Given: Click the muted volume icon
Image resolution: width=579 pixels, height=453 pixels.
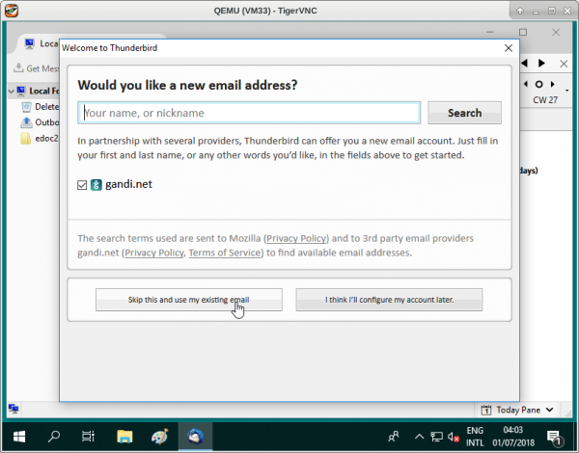Looking at the screenshot, I should coord(454,438).
